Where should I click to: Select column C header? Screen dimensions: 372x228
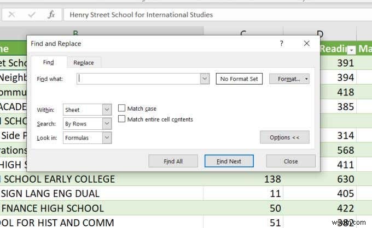click(x=243, y=32)
